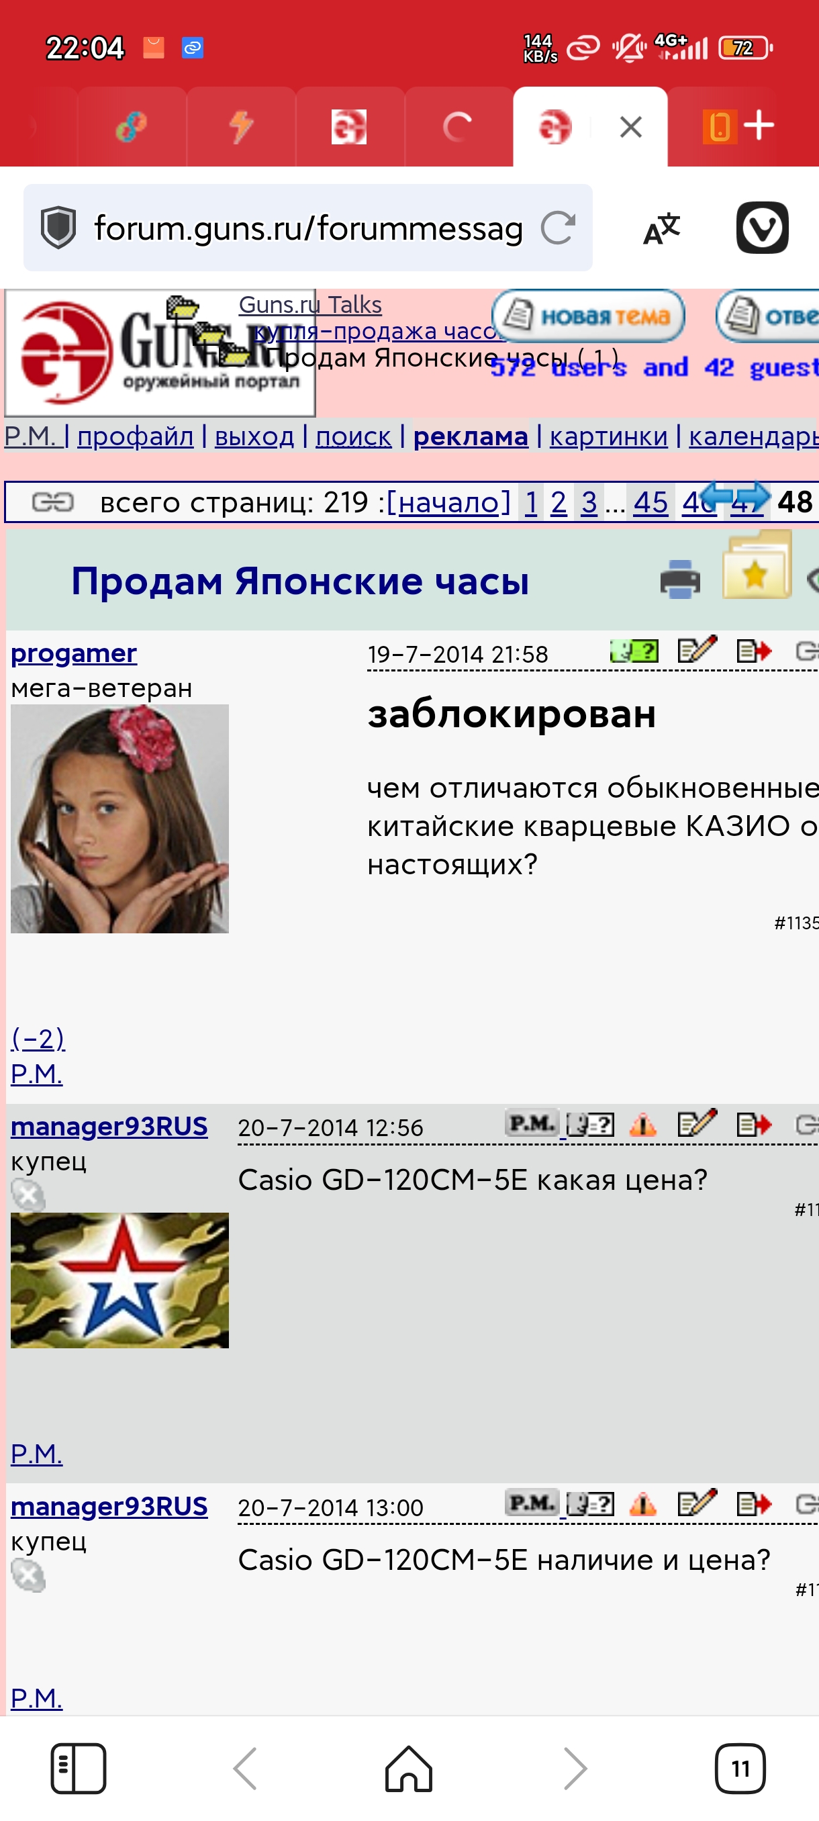The width and height of the screenshot is (819, 1821).
Task: Click the 'выход' logout link
Action: tap(254, 436)
